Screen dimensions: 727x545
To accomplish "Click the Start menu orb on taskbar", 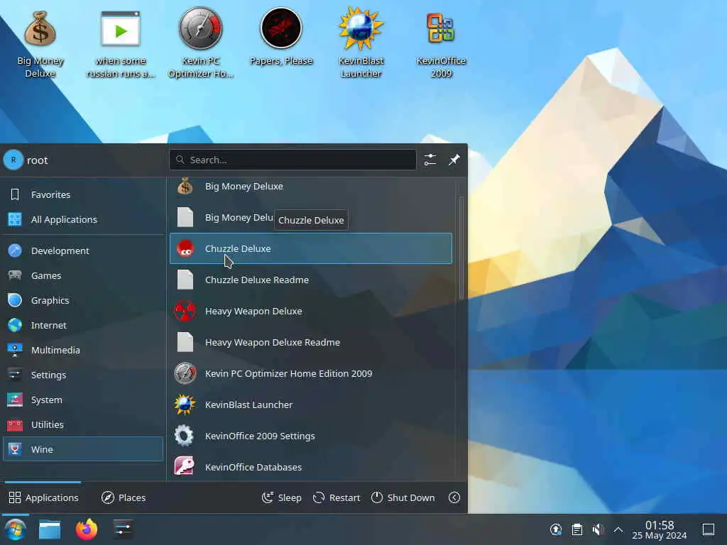I will [16, 529].
